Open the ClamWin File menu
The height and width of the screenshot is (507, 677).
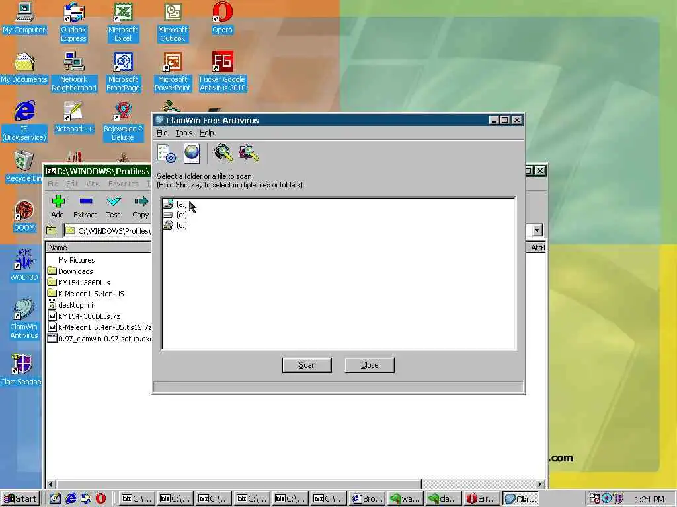click(x=162, y=133)
